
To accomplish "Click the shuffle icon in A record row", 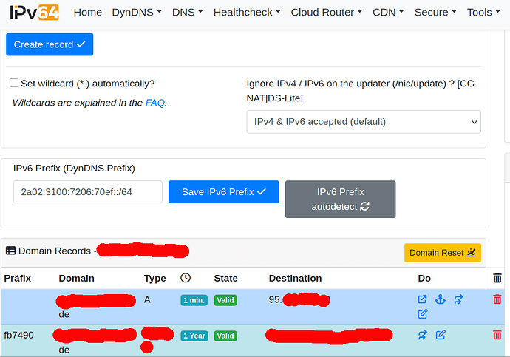I will pyautogui.click(x=458, y=299).
